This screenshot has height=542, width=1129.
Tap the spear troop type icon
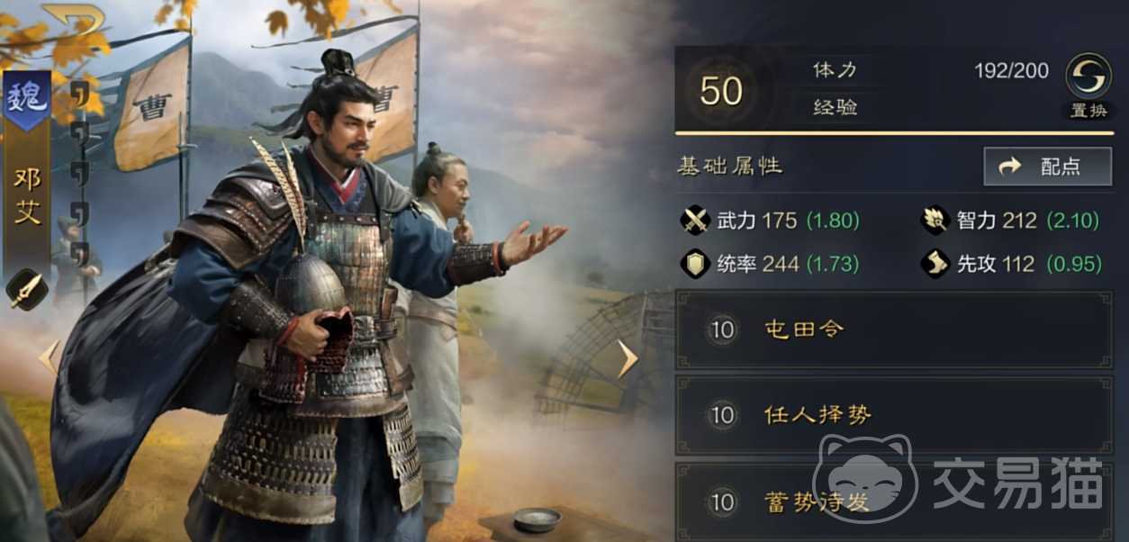27,291
